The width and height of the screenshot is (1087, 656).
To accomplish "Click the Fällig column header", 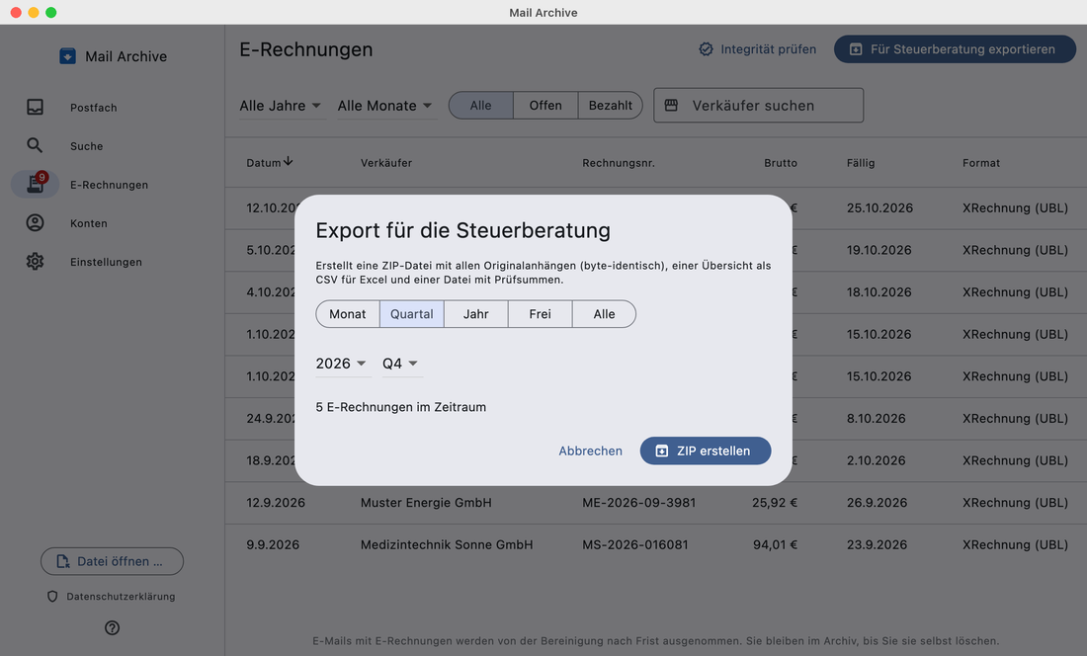I will 861,163.
